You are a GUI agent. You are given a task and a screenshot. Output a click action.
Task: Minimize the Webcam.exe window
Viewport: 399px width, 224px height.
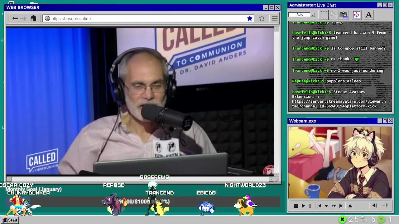[x=380, y=121]
